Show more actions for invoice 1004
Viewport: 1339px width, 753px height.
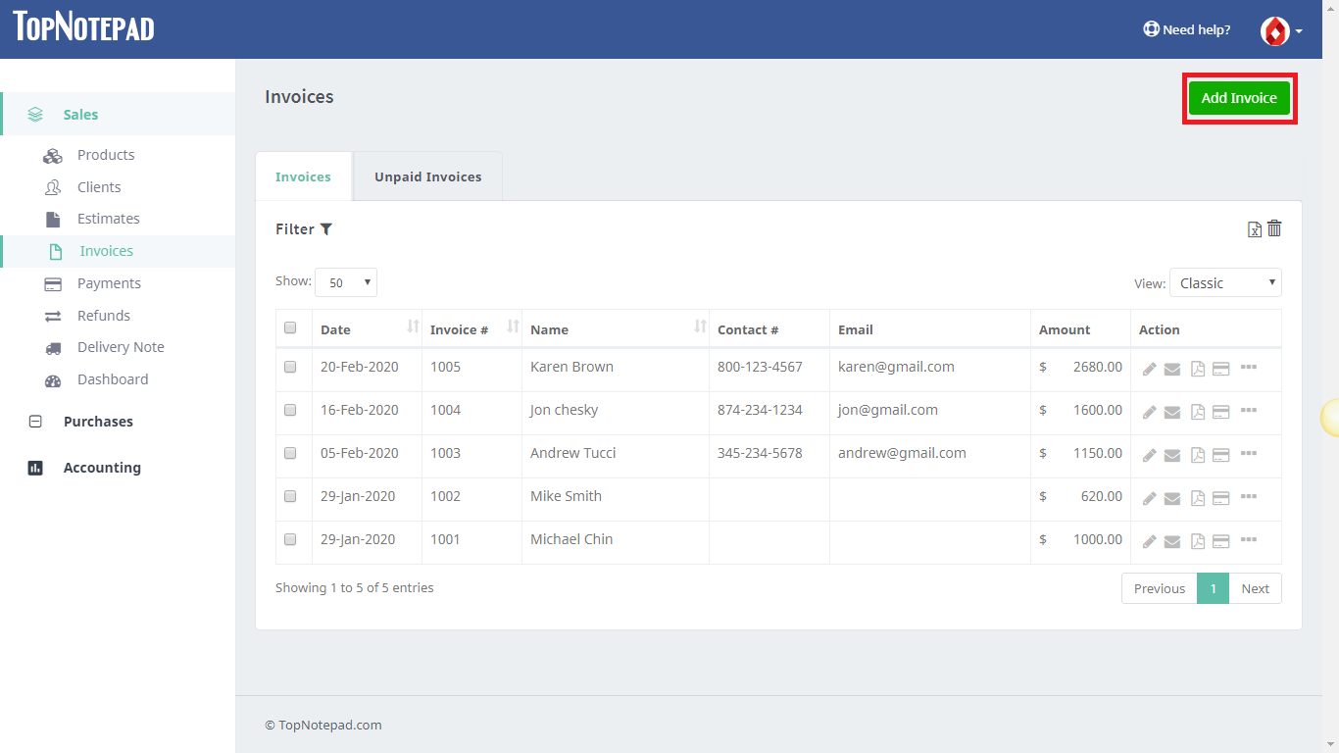[x=1249, y=410]
